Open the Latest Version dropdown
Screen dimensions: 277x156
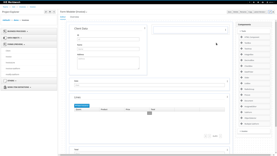(x=260, y=12)
